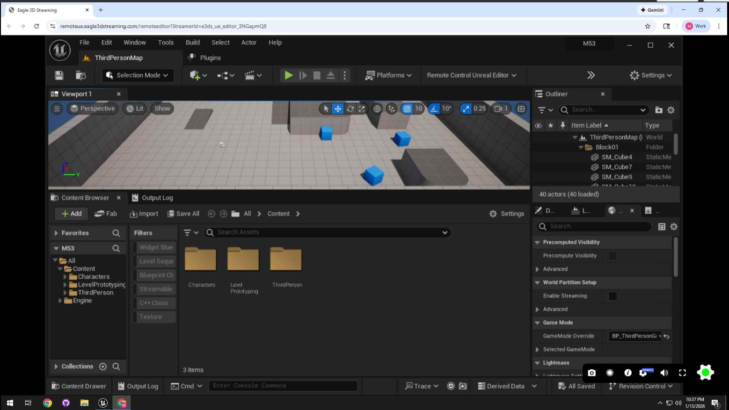Click the Import button in Content Browser

tap(144, 214)
